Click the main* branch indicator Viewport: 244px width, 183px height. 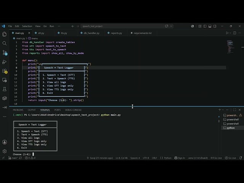click(x=13, y=158)
